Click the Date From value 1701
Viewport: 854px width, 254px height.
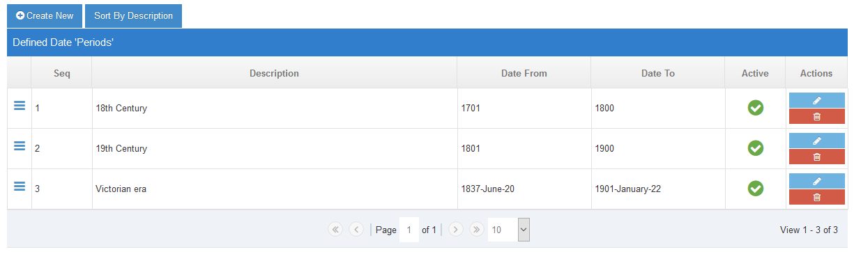click(x=471, y=108)
